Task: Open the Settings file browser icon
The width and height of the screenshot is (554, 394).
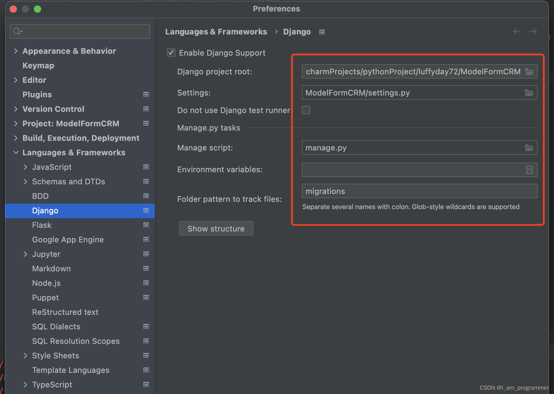Action: pos(529,93)
